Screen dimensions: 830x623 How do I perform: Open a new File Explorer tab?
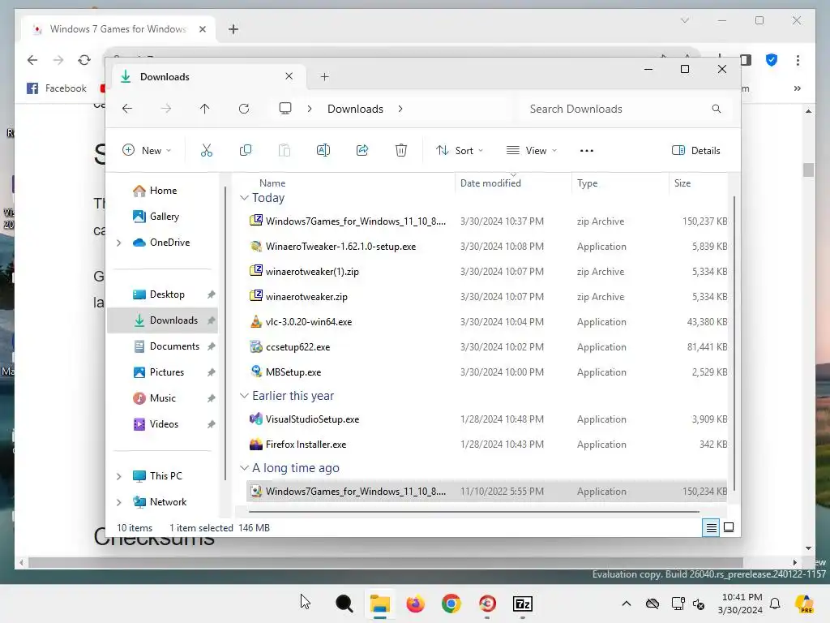pyautogui.click(x=324, y=77)
